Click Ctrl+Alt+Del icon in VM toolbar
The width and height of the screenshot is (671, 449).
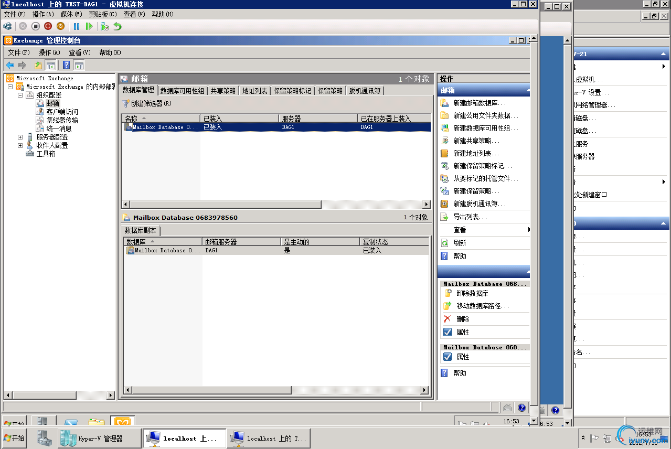(7, 26)
